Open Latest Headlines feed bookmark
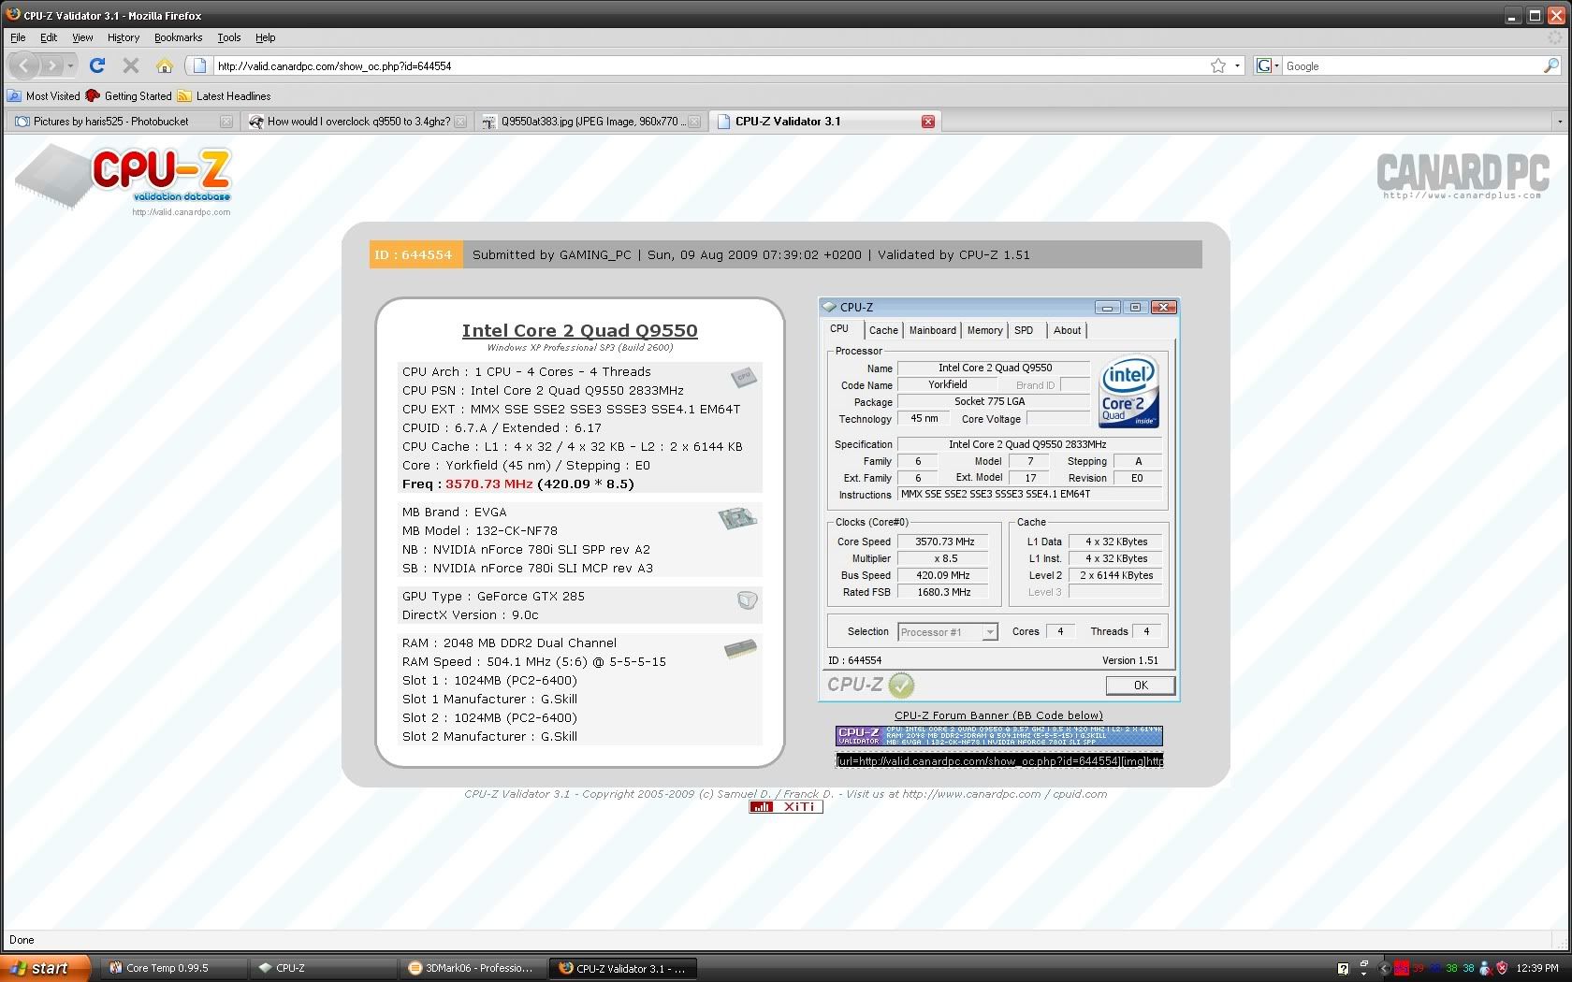1572x982 pixels. [225, 95]
